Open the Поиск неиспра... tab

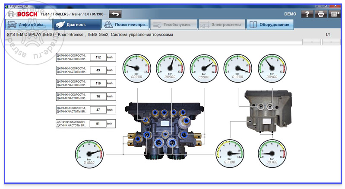click(x=125, y=25)
